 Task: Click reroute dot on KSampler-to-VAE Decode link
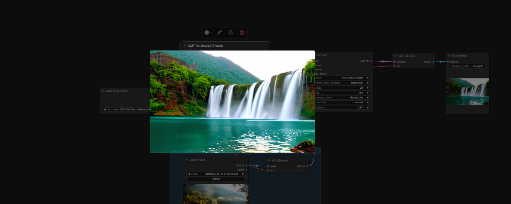point(383,61)
